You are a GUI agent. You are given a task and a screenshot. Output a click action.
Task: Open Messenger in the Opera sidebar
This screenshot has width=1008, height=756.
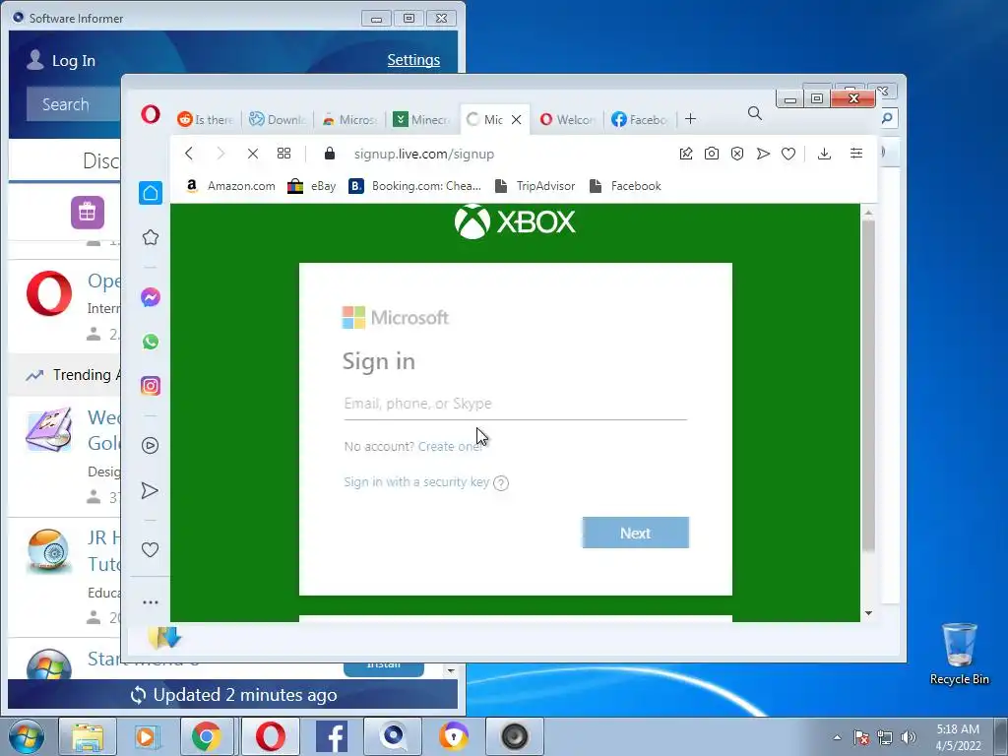[151, 297]
